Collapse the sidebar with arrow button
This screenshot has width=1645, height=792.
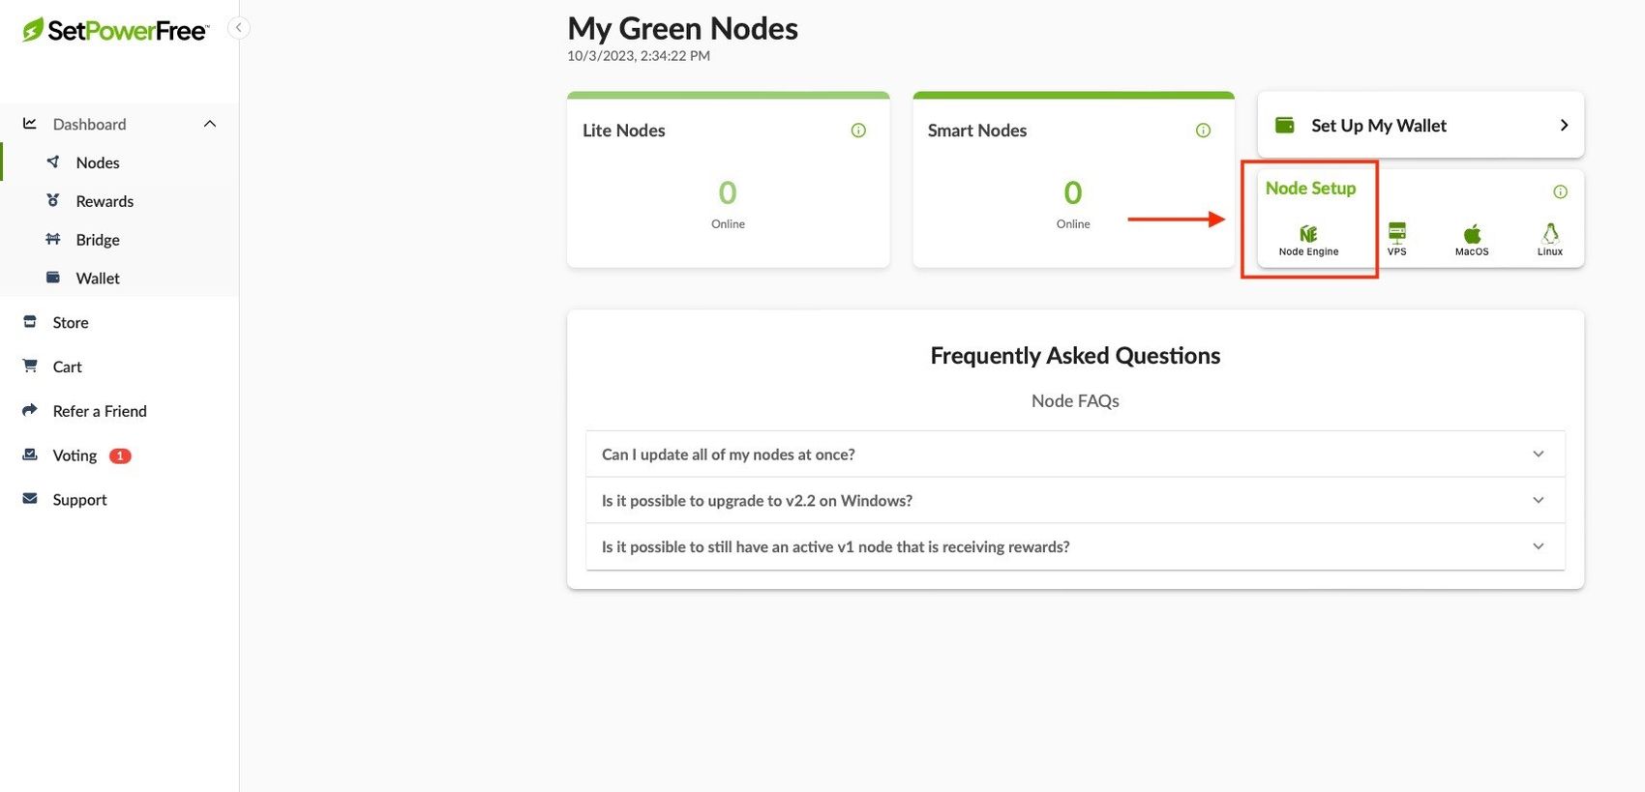239,28
